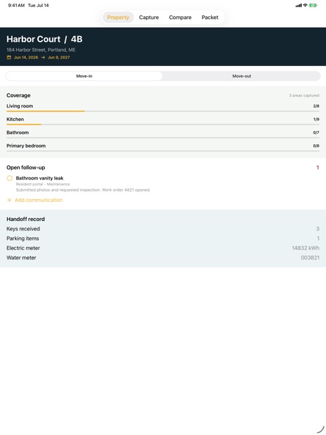Screen dimensions: 326x435
Task: Switch to the Capture tab
Action: click(x=149, y=17)
